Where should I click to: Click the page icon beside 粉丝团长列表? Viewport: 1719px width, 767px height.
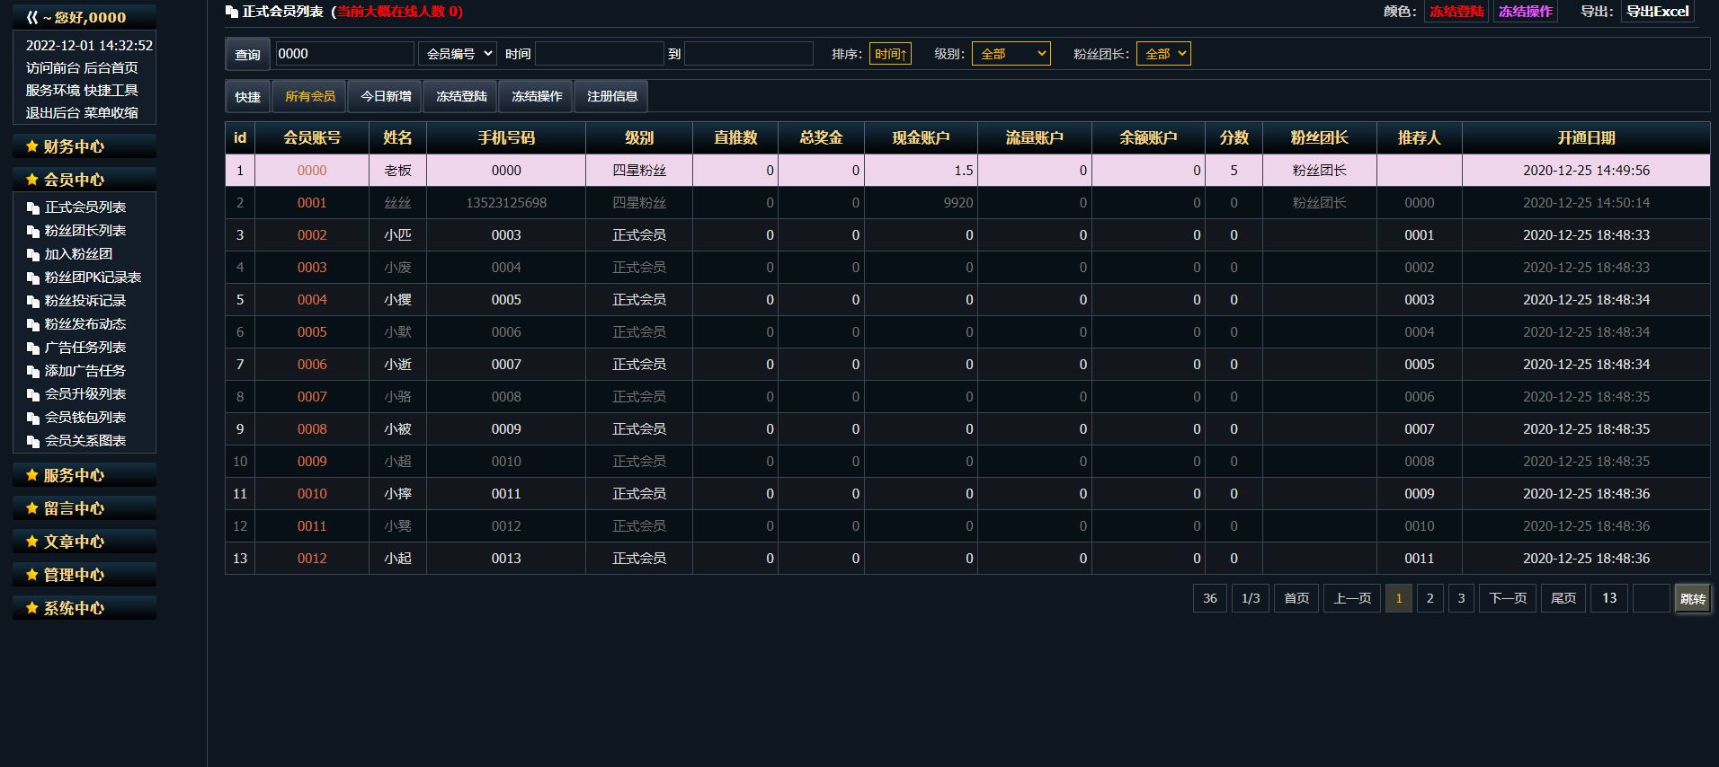[33, 231]
